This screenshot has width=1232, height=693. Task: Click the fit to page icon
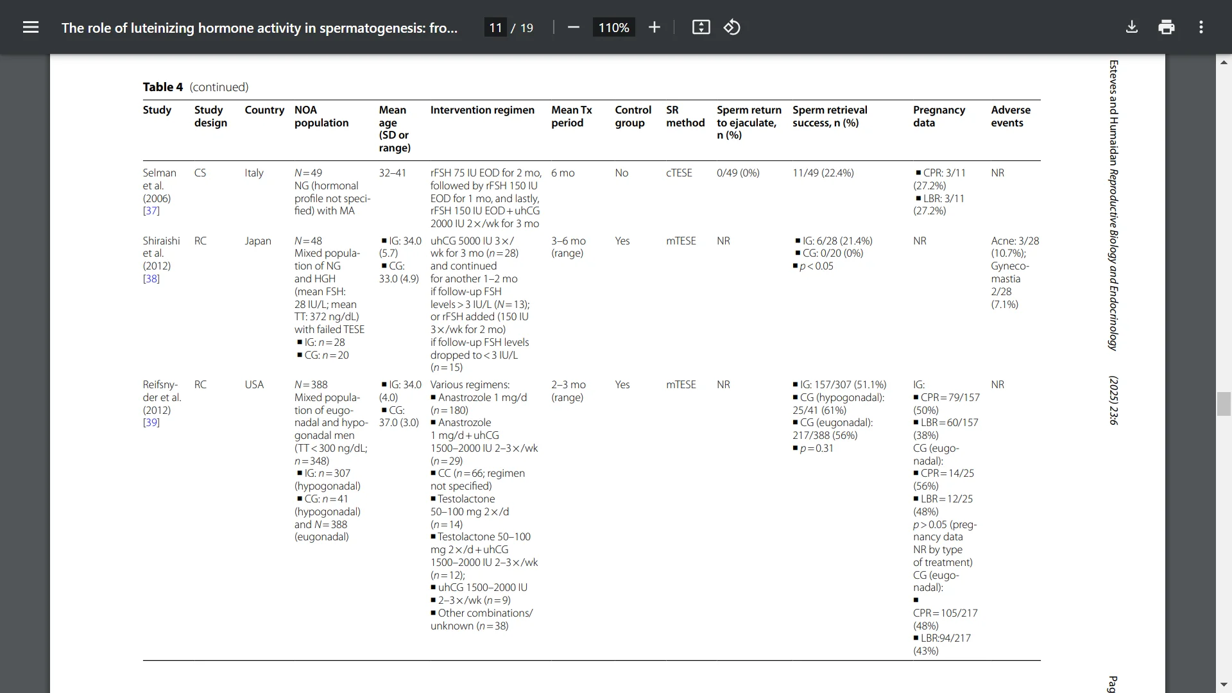tap(701, 27)
